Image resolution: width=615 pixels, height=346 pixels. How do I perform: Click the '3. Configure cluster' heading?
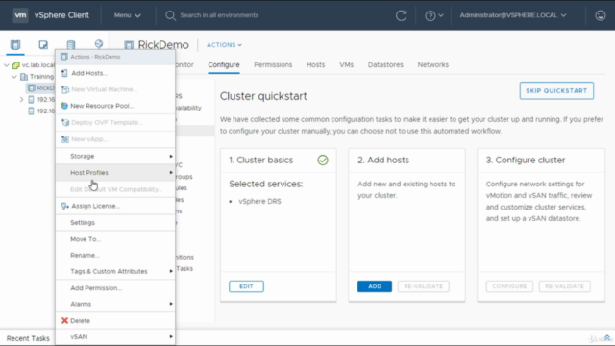tap(526, 161)
